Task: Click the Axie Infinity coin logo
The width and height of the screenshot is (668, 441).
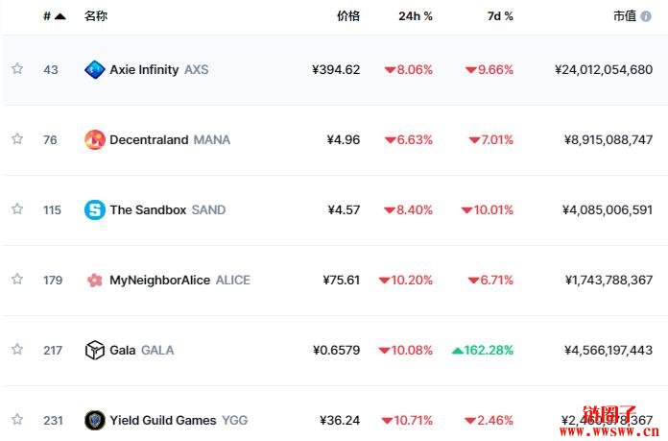Action: coord(95,69)
